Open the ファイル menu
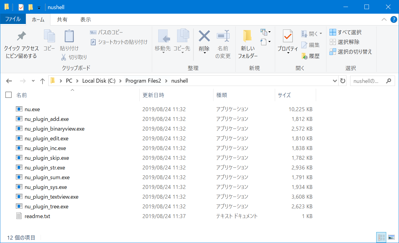399x243 pixels. pyautogui.click(x=13, y=19)
